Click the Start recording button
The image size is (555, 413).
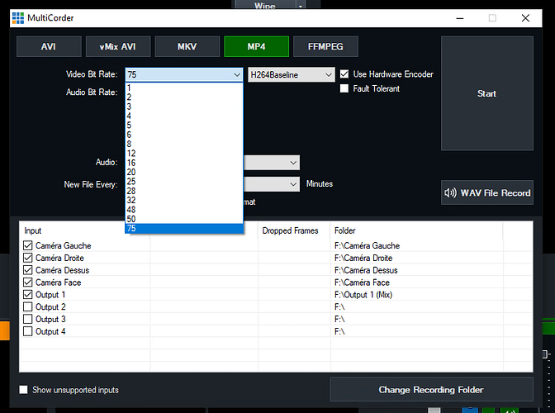pos(487,93)
